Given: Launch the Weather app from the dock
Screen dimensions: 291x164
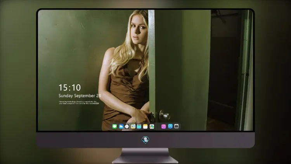Looking at the screenshot, I should (x=121, y=126).
